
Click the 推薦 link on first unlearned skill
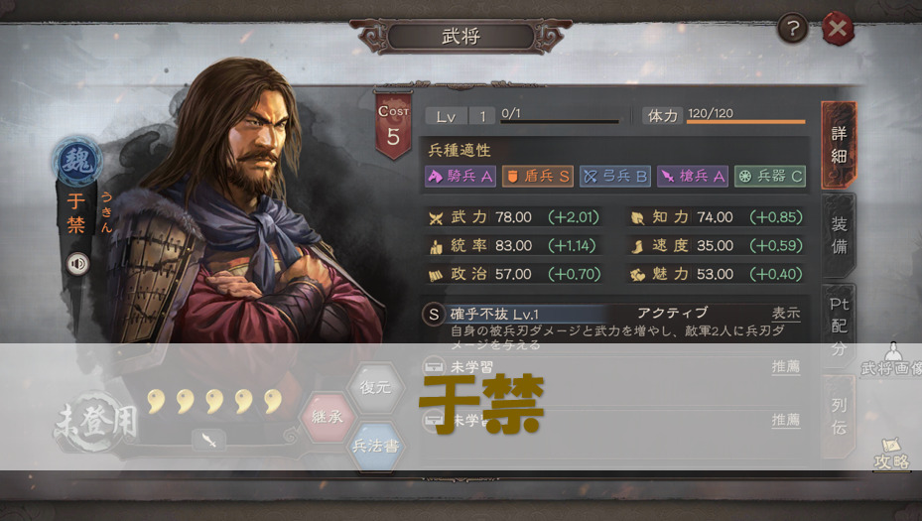[x=786, y=367]
